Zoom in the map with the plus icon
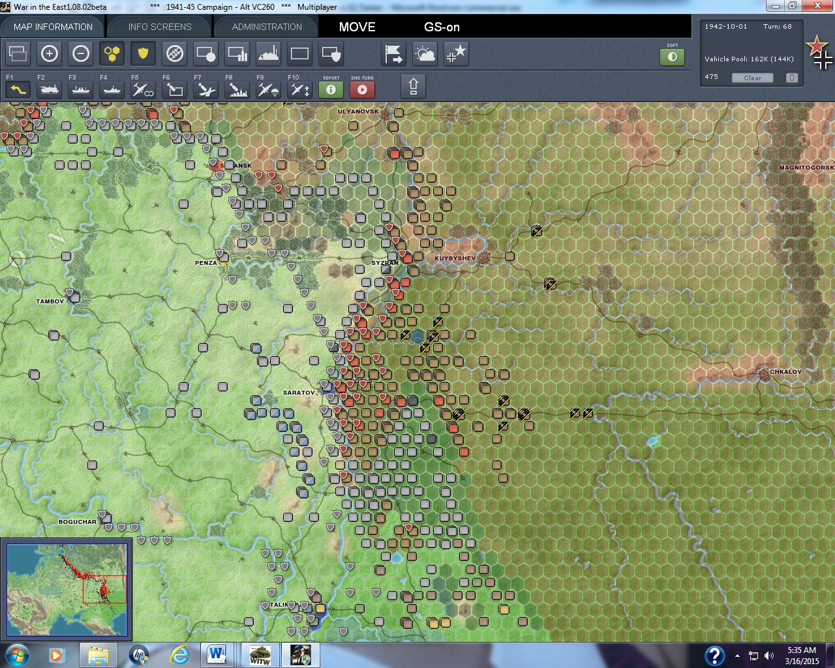This screenshot has width=835, height=668. (x=50, y=53)
